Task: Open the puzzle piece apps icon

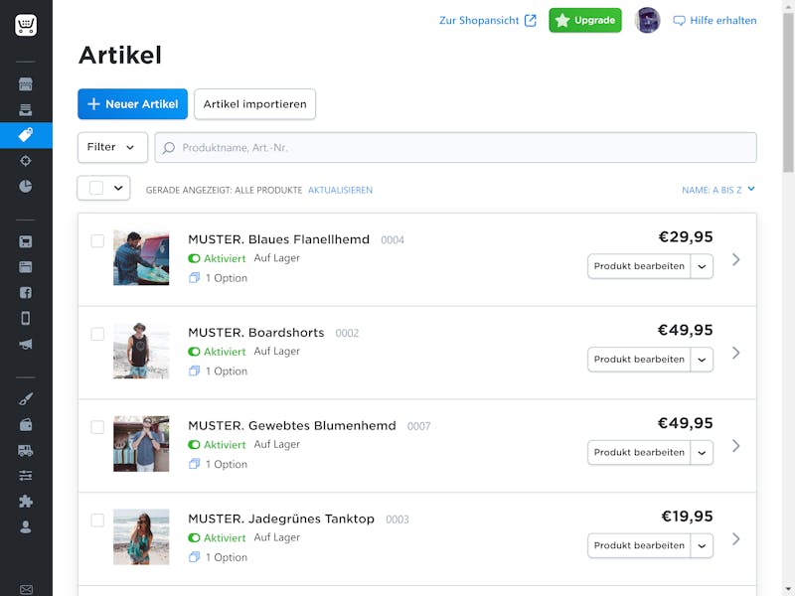Action: tap(26, 502)
